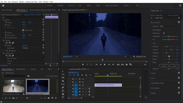Go to the Home screen icon
Viewport: 183px width, 103px height.
3,5
